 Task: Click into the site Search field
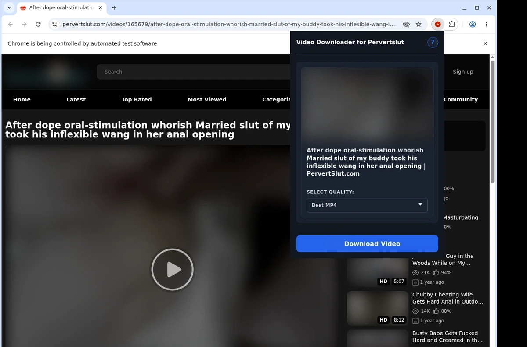[x=193, y=72]
